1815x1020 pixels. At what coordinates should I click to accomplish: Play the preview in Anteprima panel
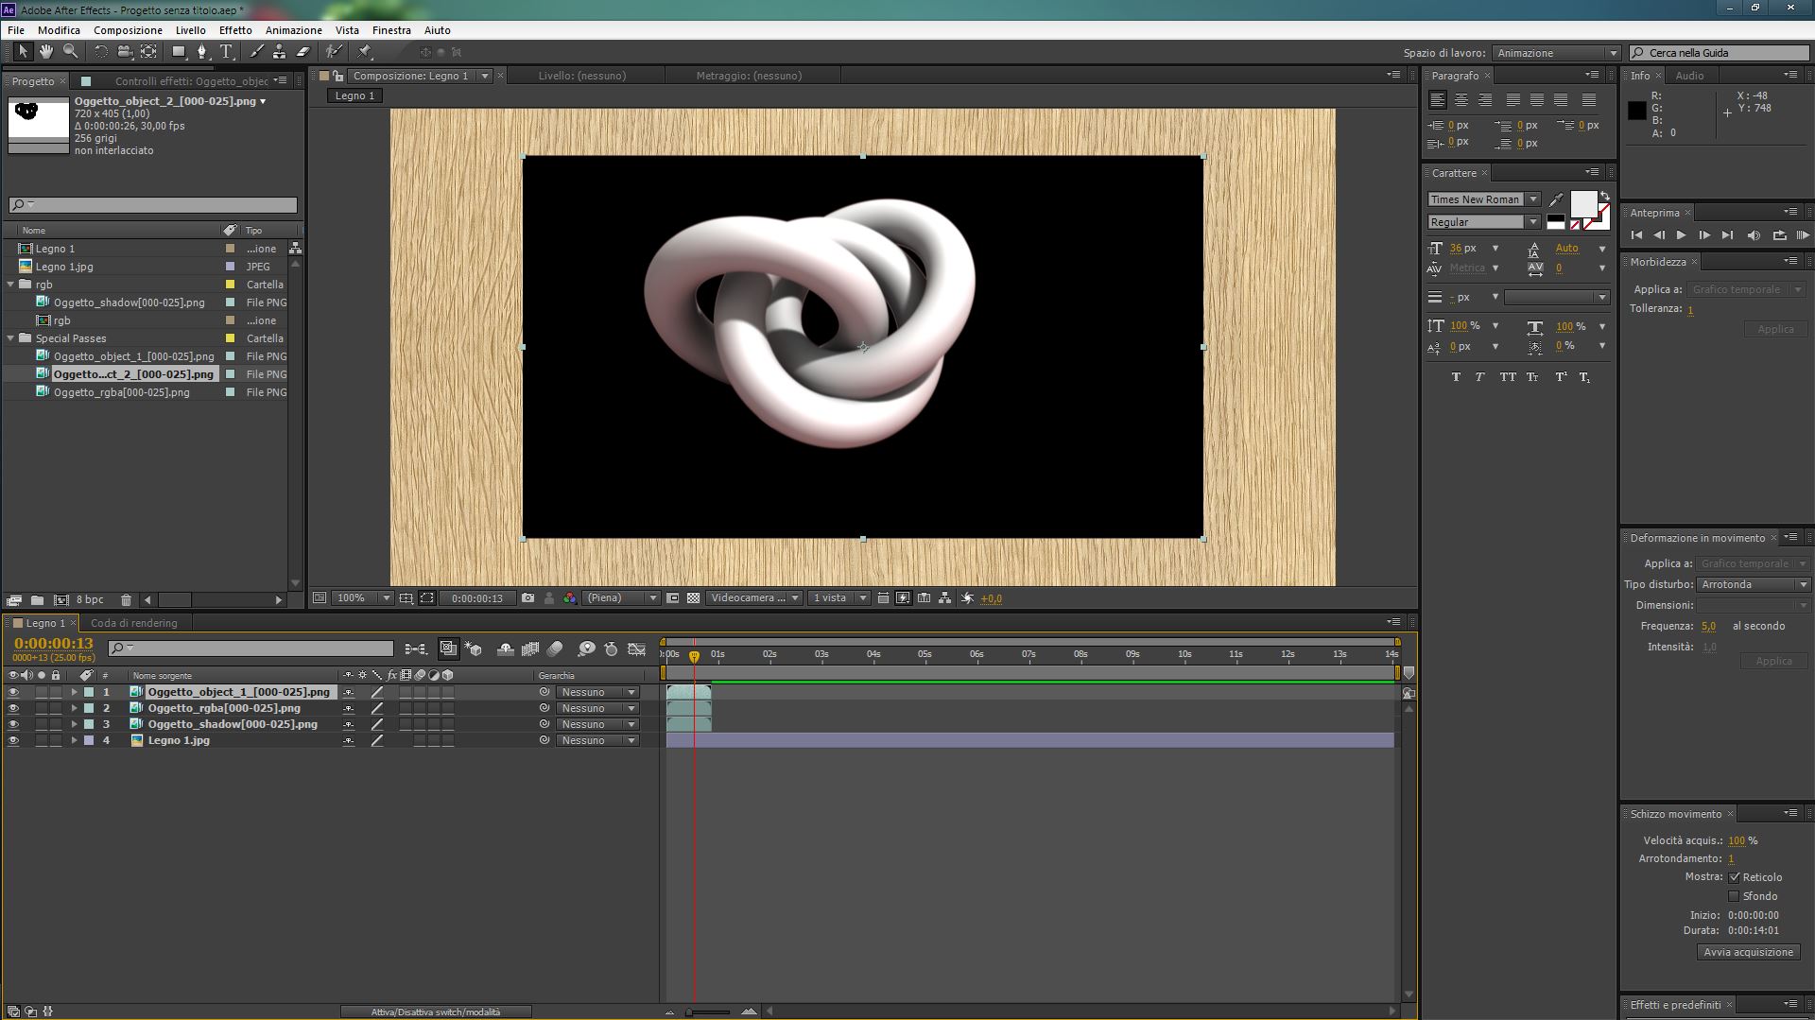[1682, 235]
